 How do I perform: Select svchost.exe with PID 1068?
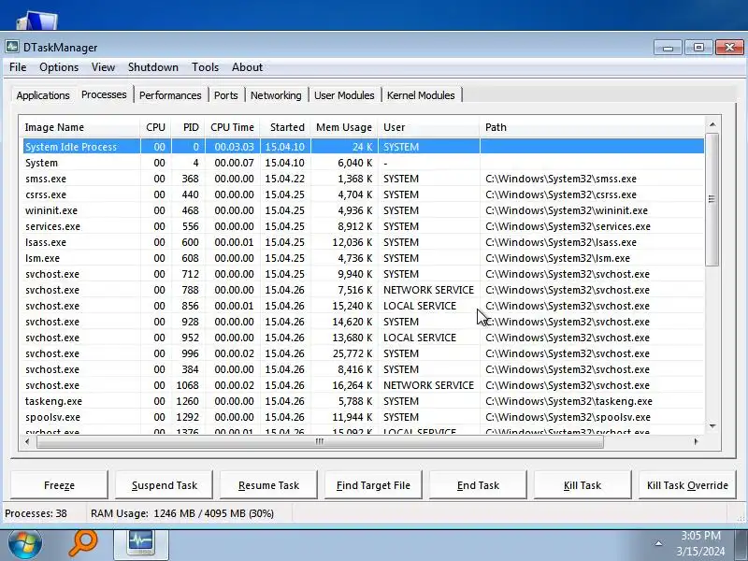(363, 385)
